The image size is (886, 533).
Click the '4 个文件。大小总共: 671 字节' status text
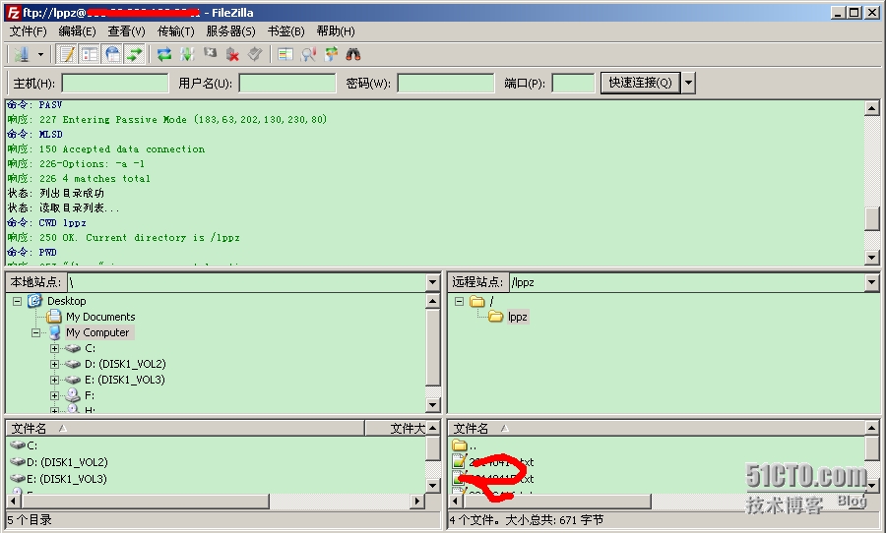click(527, 520)
